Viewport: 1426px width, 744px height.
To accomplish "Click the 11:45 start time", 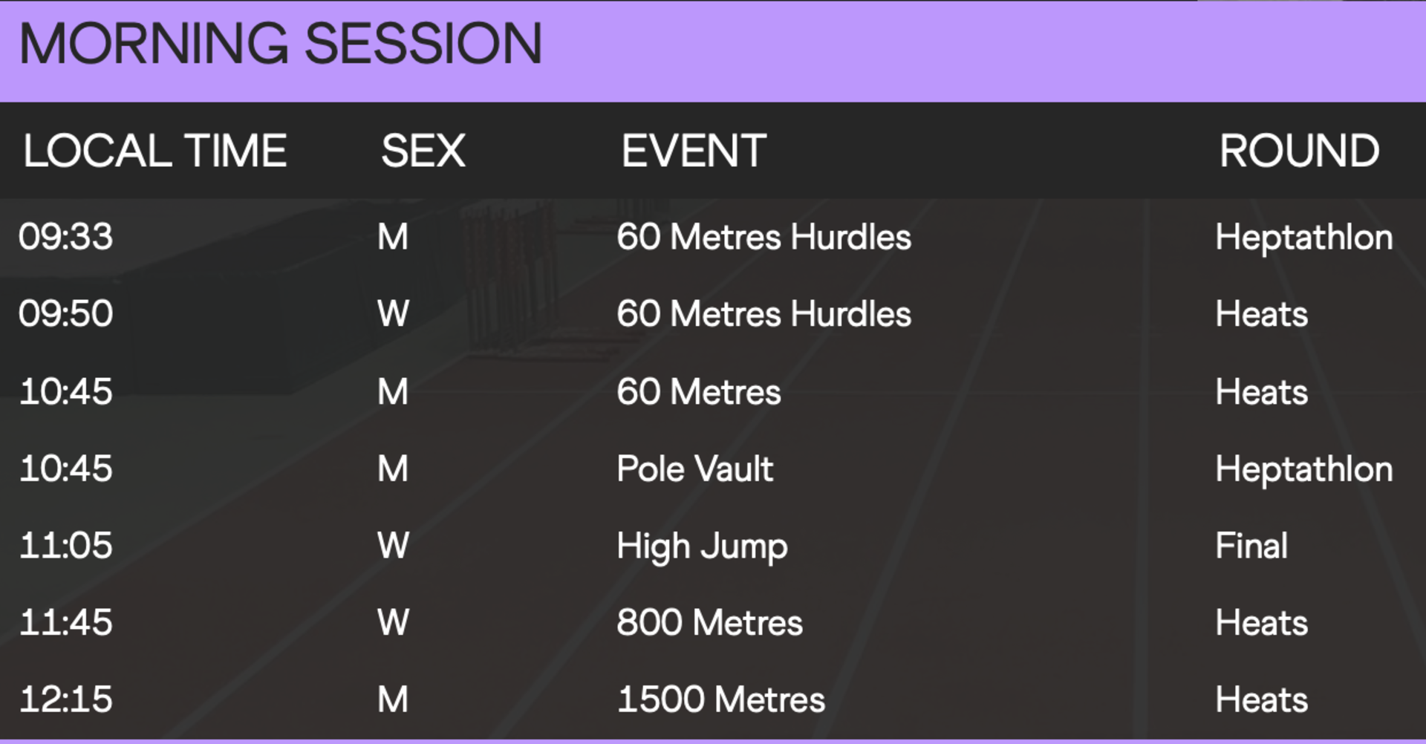I will (66, 623).
